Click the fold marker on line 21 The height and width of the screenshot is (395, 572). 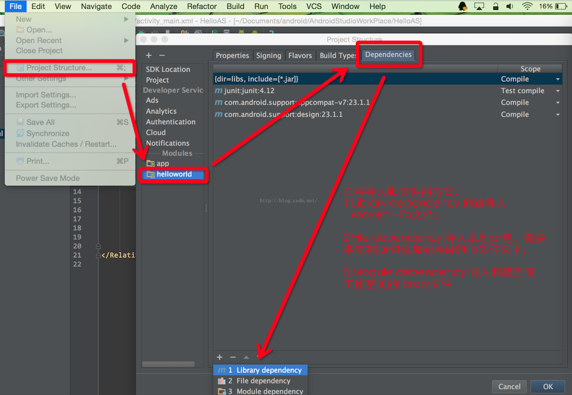[x=98, y=255]
